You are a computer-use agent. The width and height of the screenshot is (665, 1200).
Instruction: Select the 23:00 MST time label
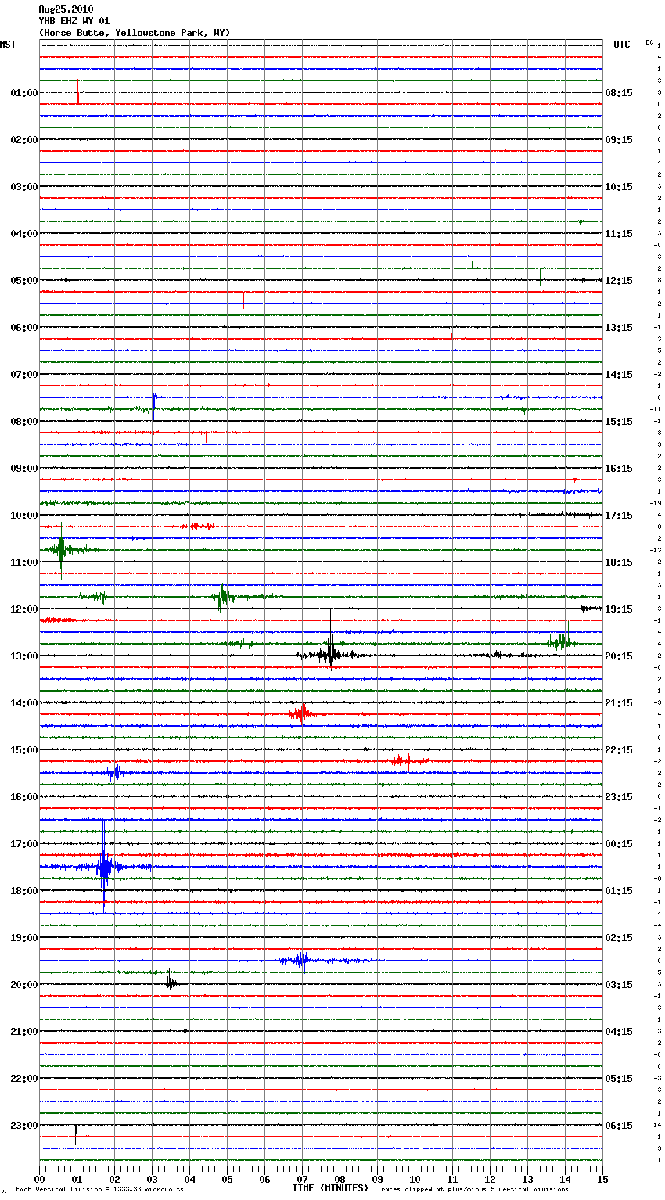click(23, 1126)
